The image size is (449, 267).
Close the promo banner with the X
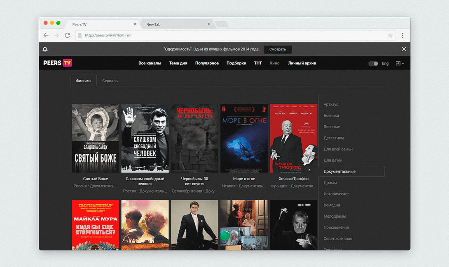point(404,49)
